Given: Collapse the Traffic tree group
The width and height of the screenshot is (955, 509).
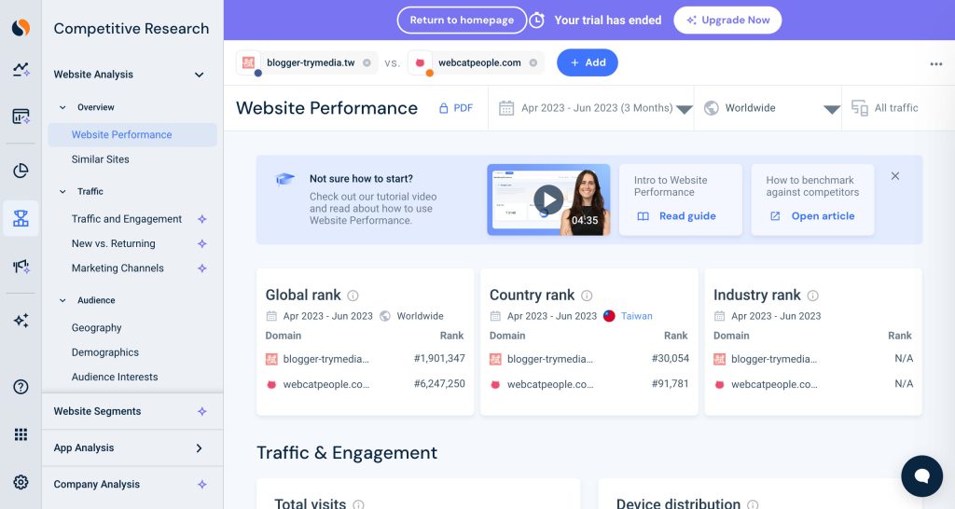Looking at the screenshot, I should tap(62, 191).
